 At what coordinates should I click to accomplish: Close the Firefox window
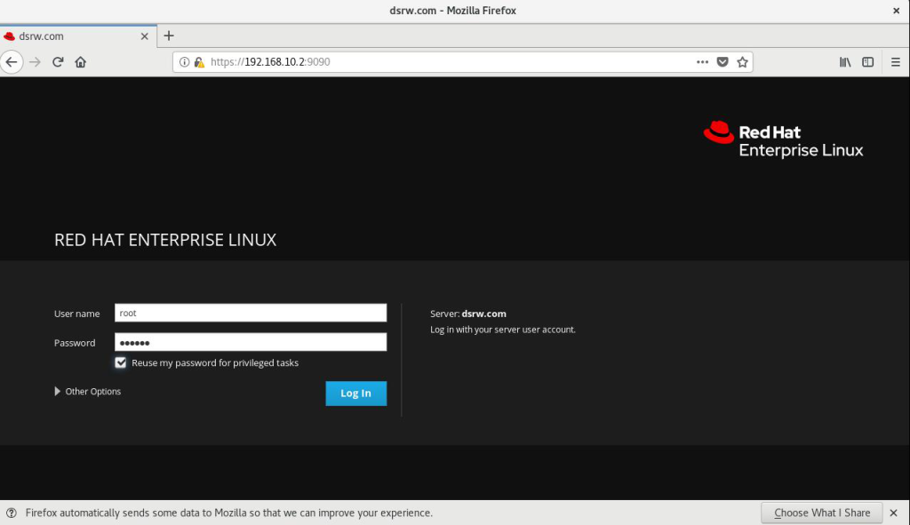[x=896, y=11]
